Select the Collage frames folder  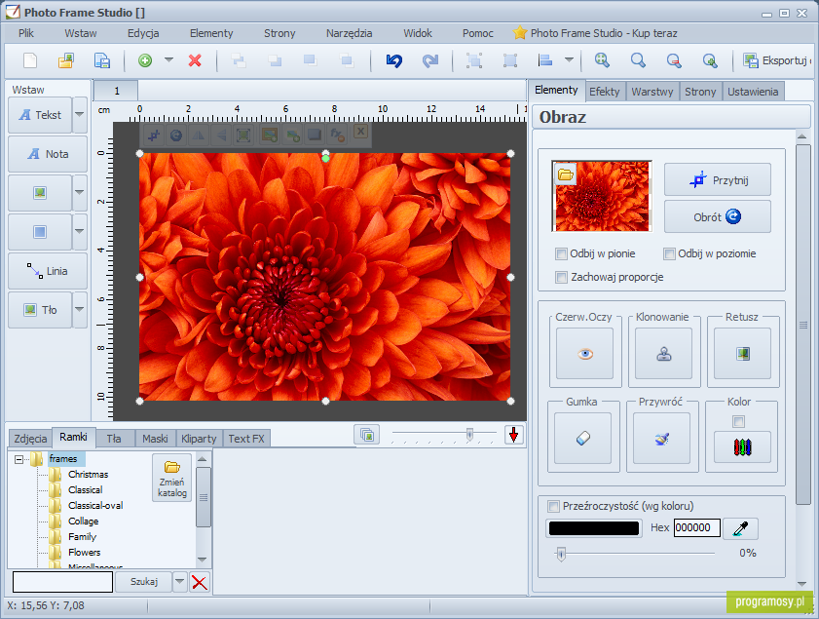click(83, 522)
